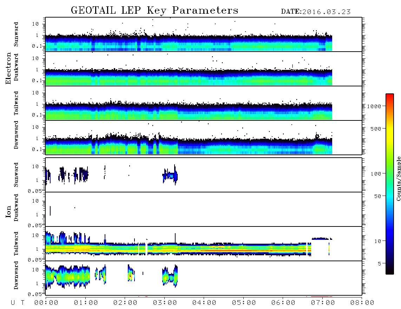
Task: Click the 100 colorbar tick label
Action: [376, 174]
